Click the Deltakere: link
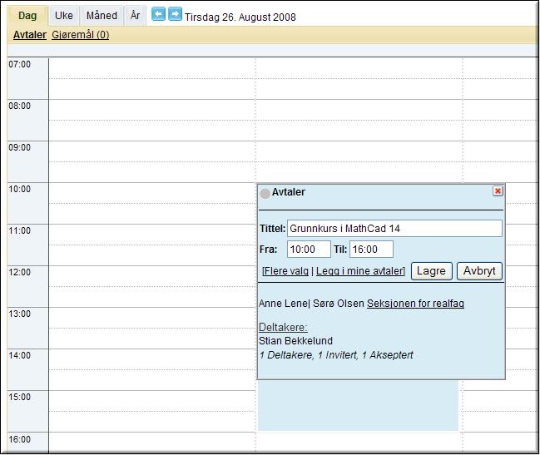540x455 pixels. point(283,327)
